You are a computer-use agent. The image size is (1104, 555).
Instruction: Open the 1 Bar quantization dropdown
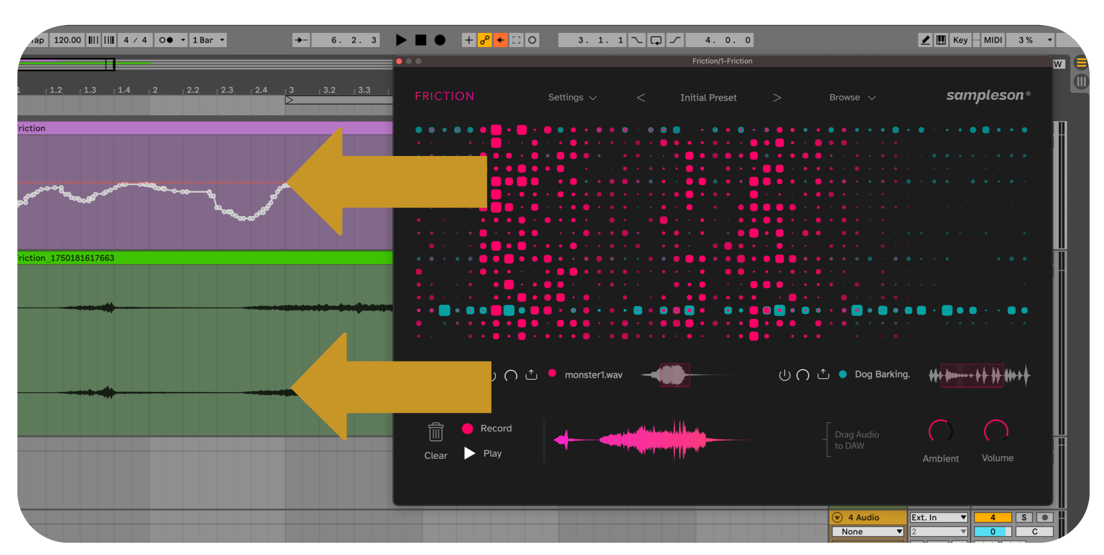click(208, 40)
